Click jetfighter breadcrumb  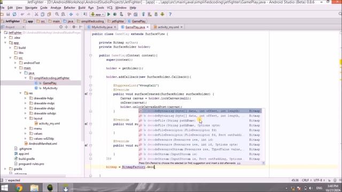[x=118, y=21]
